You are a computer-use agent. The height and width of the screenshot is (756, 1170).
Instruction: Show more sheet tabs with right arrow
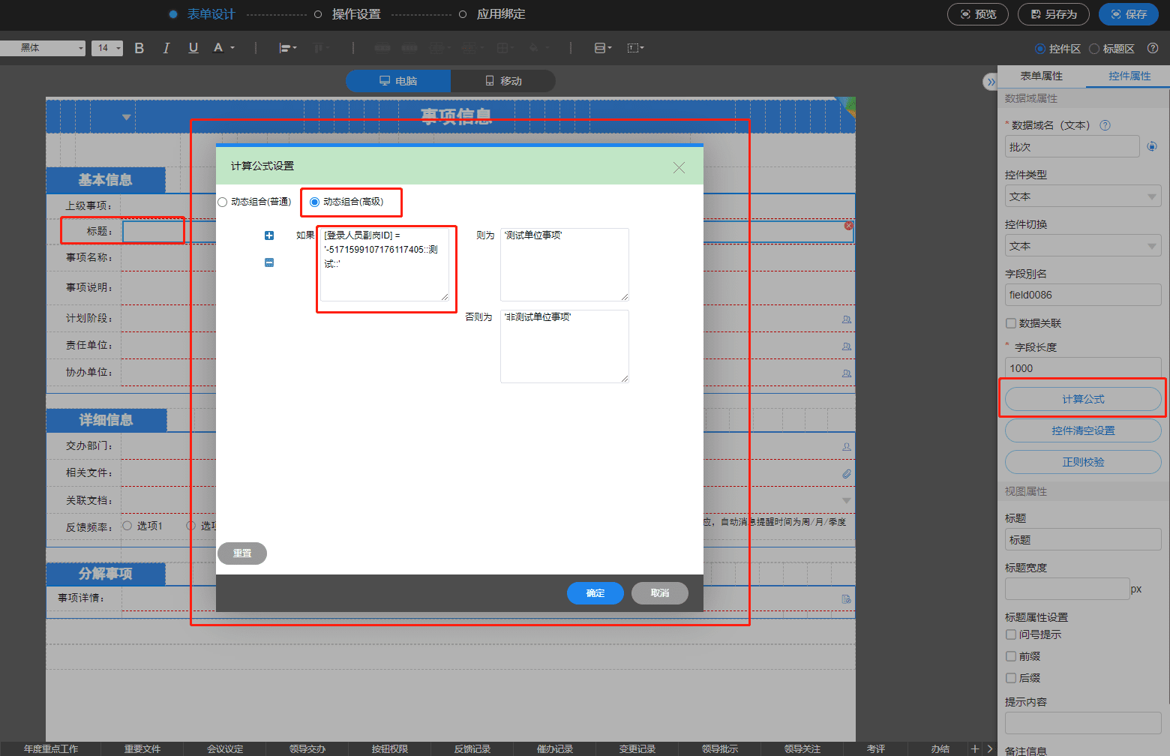(990, 748)
